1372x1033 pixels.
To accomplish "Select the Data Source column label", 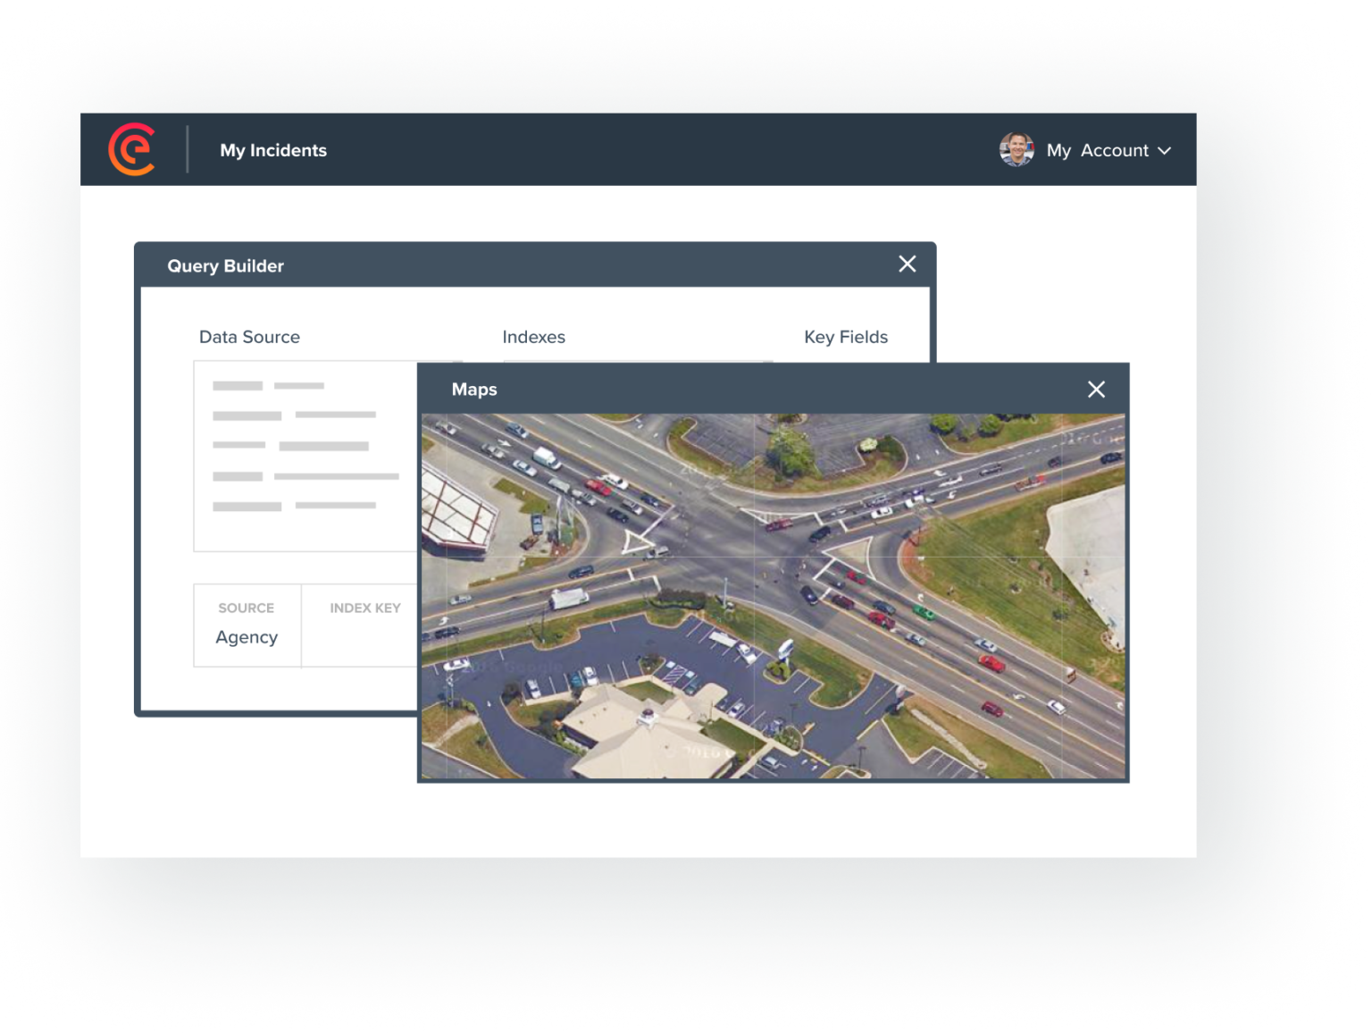I will pos(249,337).
